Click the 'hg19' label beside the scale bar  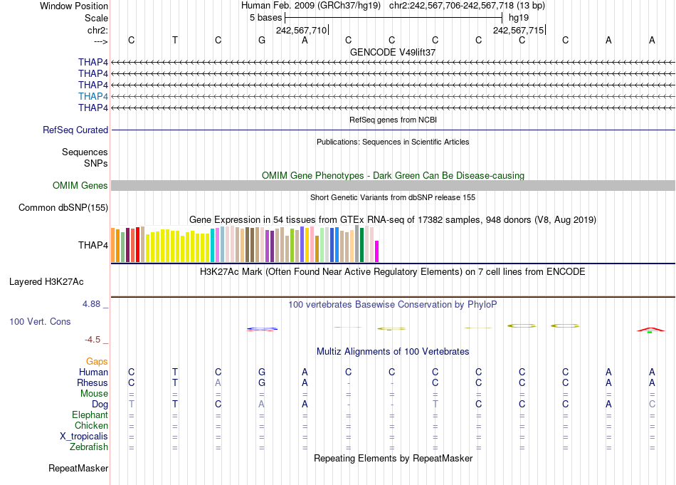pyautogui.click(x=519, y=18)
